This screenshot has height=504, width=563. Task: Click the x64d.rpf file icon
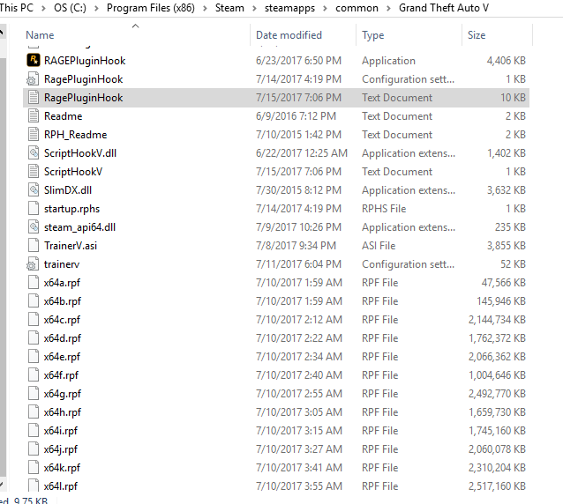tap(34, 338)
